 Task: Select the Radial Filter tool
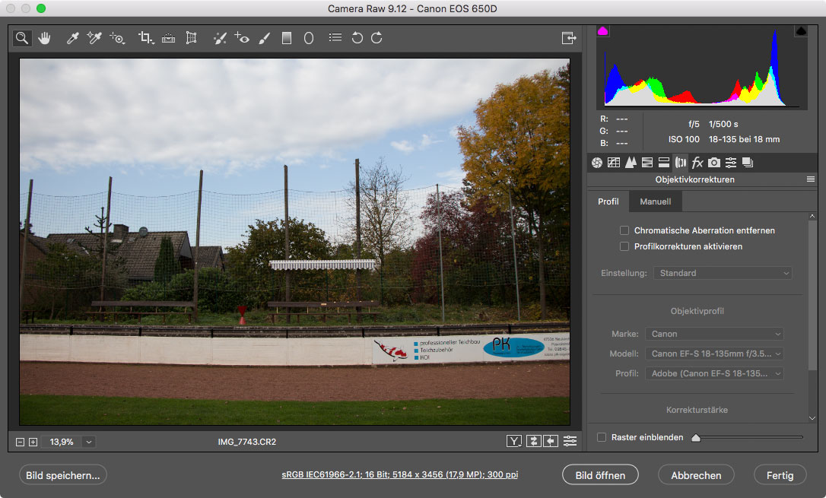(x=309, y=38)
